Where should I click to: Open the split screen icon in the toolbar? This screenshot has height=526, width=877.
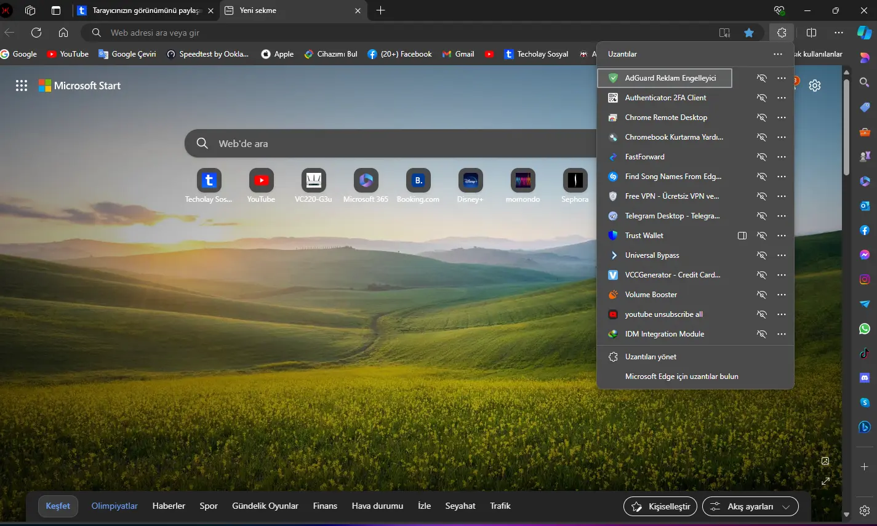(811, 33)
